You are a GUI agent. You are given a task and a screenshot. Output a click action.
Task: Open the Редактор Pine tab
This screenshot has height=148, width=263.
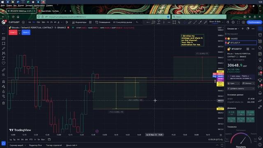[35, 145]
